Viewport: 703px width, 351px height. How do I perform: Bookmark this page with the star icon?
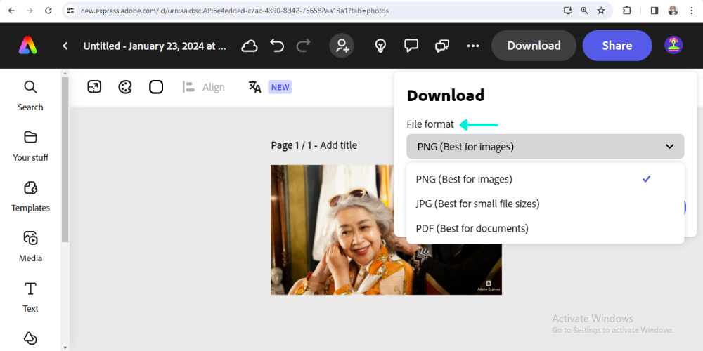coord(601,11)
